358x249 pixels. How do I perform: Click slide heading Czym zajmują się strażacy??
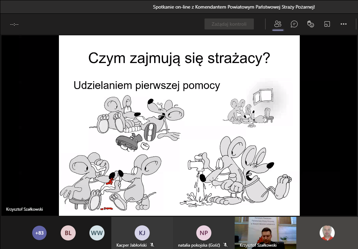(179, 58)
